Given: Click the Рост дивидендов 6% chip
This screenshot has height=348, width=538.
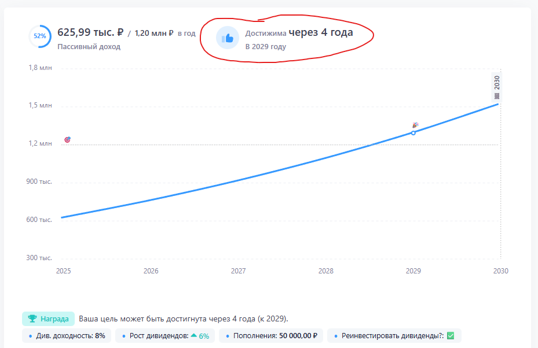Looking at the screenshot, I should coord(165,336).
